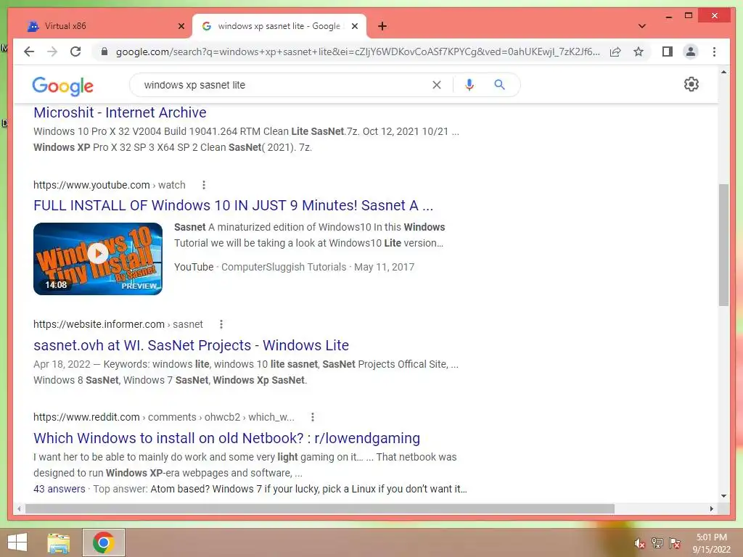Screen dimensions: 743x557
Task: Play Windows 10 Tiny Install video thumbnail
Action: (x=98, y=259)
